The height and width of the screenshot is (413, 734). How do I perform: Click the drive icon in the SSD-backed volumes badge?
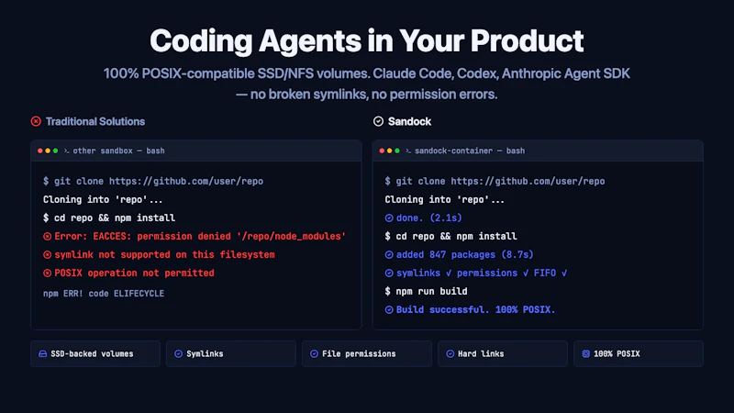[x=42, y=354]
